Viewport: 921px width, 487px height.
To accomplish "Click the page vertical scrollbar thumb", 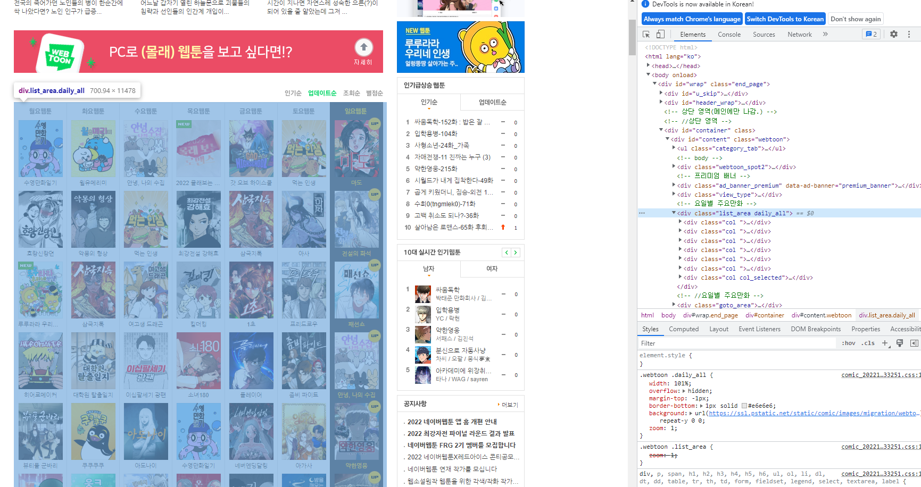I will coord(632,37).
